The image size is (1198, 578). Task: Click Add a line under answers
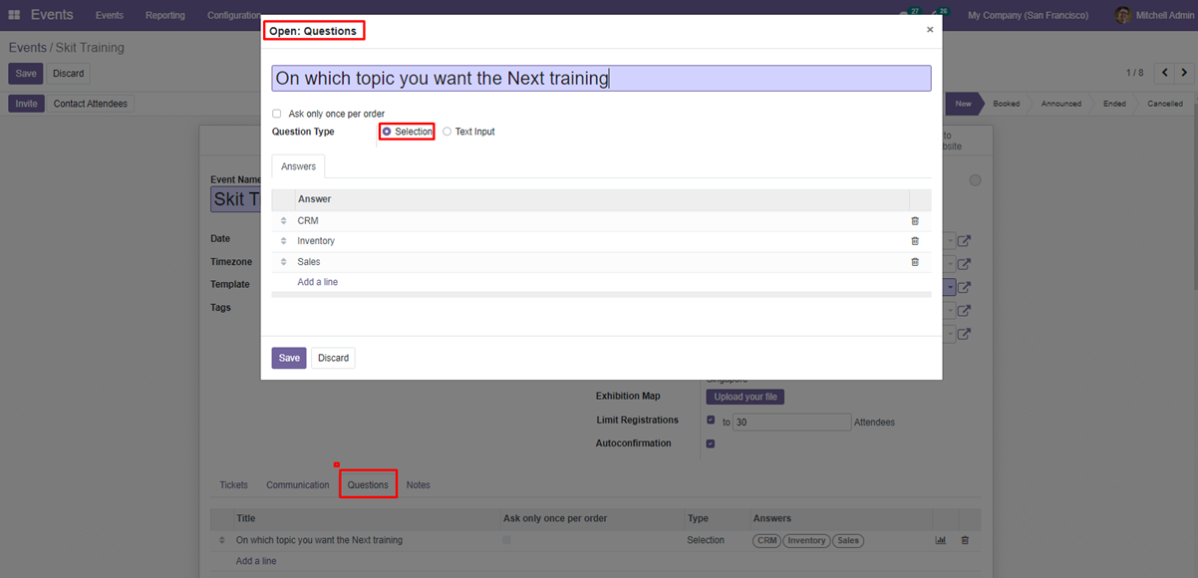(x=317, y=282)
